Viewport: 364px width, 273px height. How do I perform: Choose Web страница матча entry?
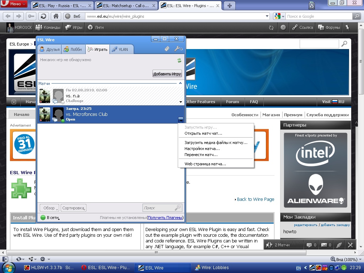[205, 164]
